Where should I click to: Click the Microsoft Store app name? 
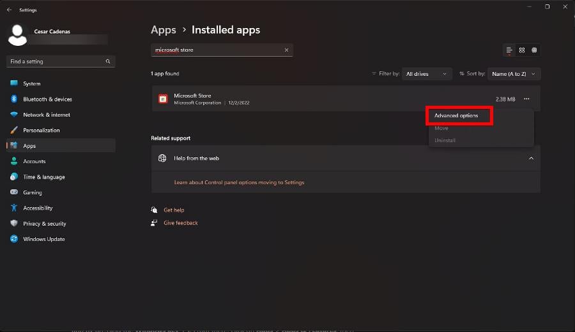[192, 96]
